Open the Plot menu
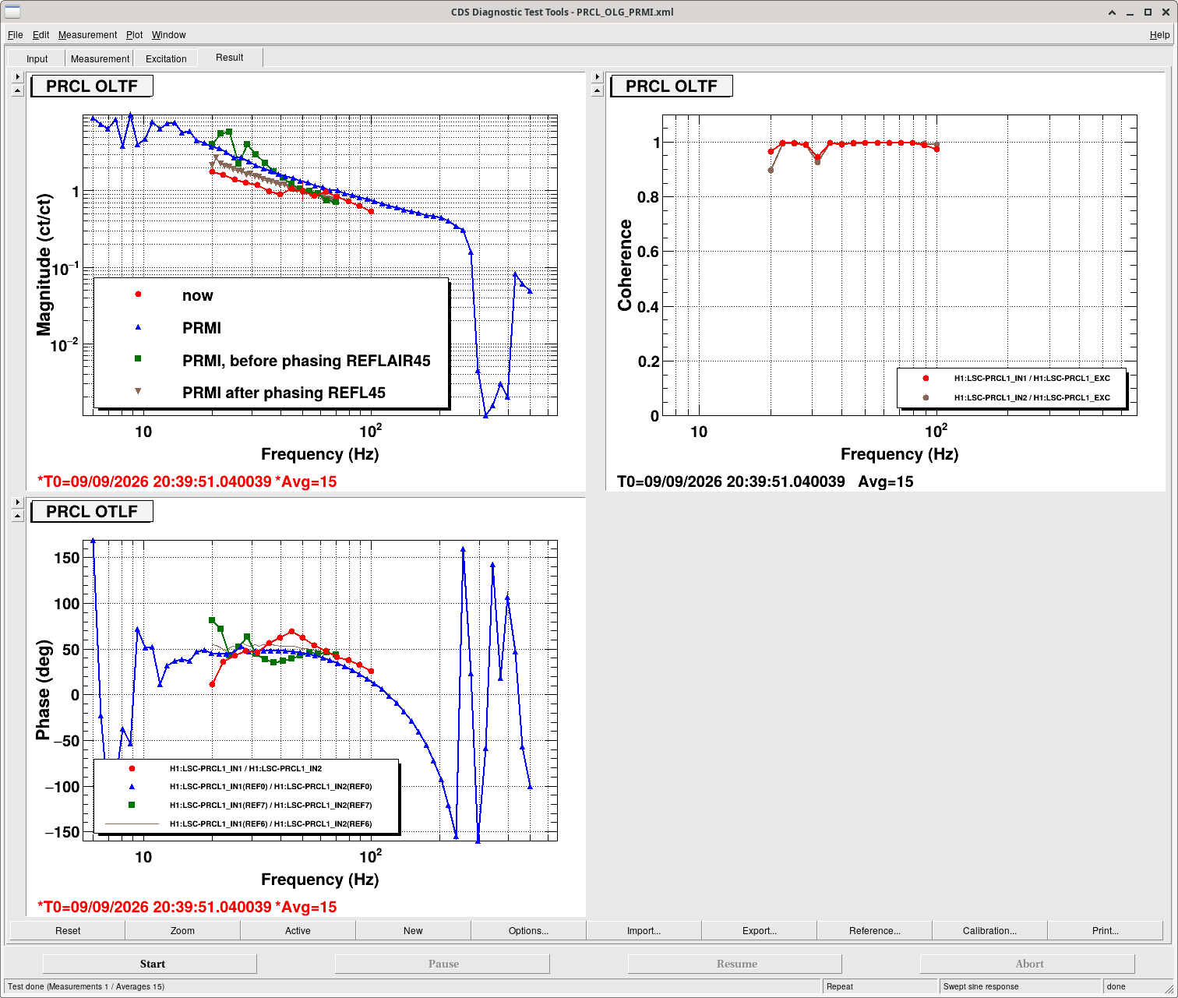This screenshot has height=998, width=1178. [135, 35]
